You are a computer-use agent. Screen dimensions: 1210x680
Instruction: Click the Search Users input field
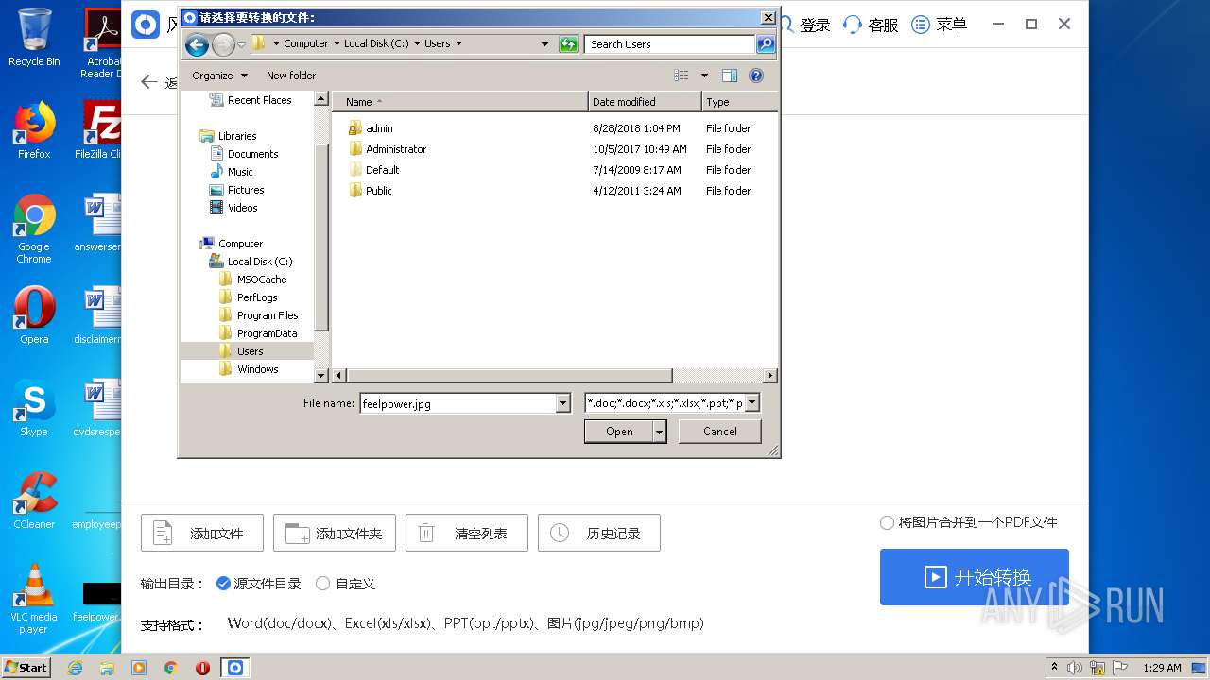[670, 44]
